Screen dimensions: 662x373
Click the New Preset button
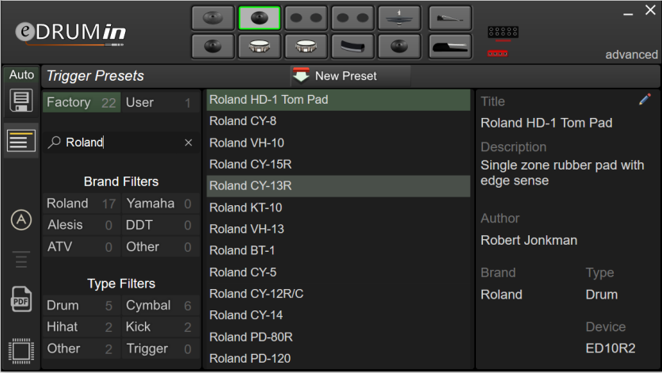click(350, 76)
